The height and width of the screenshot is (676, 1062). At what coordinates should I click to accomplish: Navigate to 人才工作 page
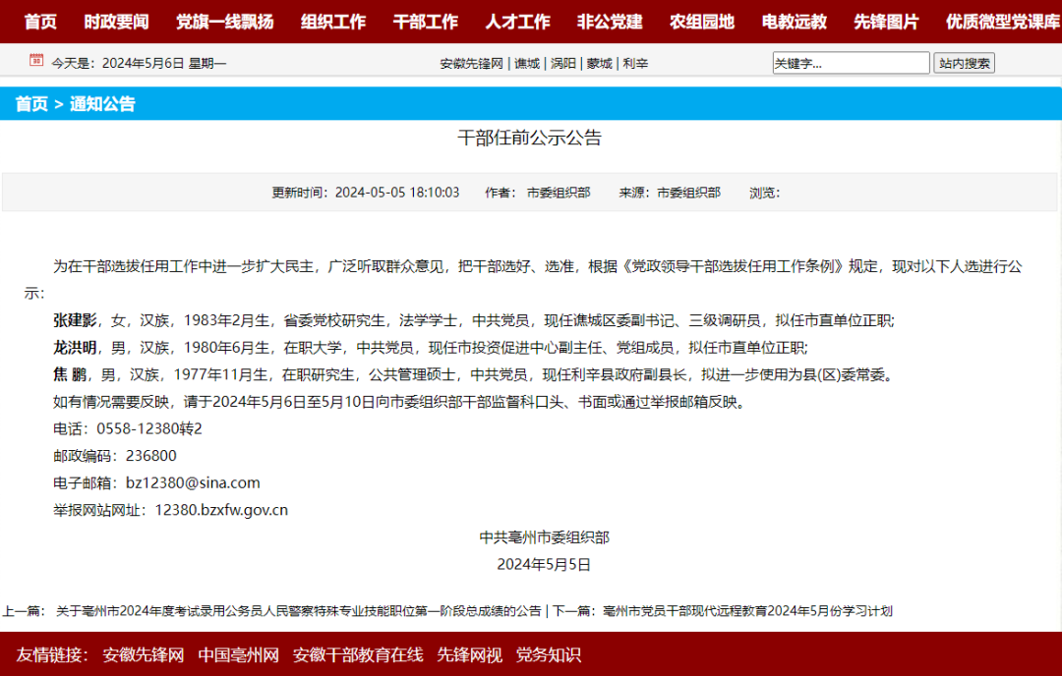pyautogui.click(x=517, y=22)
